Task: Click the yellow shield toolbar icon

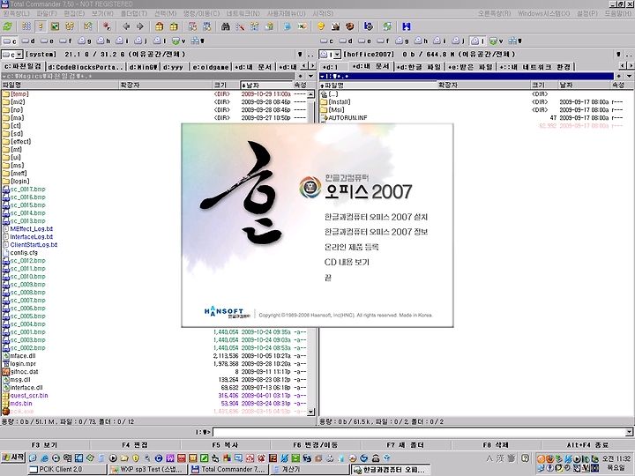Action: coord(321,26)
